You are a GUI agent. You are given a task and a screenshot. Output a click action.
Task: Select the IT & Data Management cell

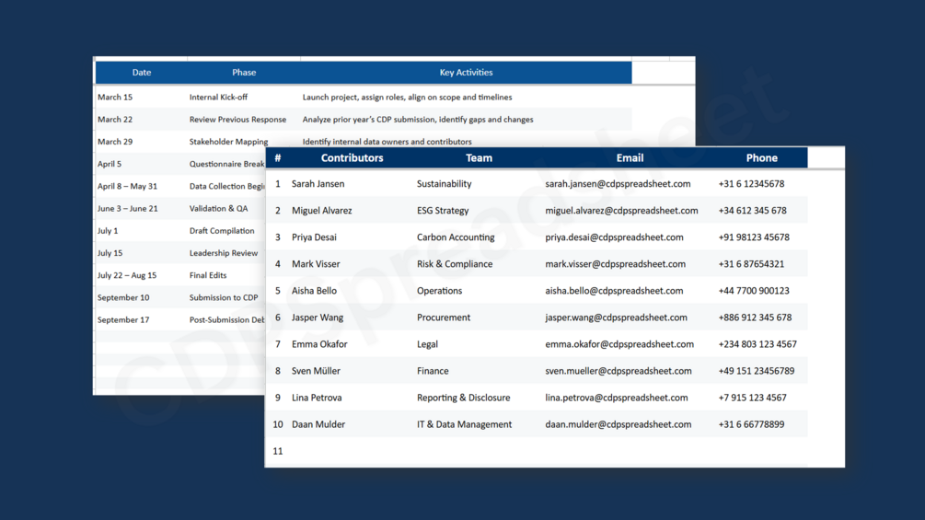point(464,424)
